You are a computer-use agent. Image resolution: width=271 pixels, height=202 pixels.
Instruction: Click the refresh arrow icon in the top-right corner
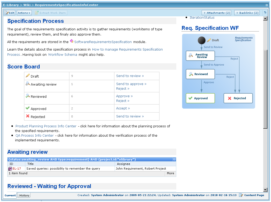coord(265,12)
